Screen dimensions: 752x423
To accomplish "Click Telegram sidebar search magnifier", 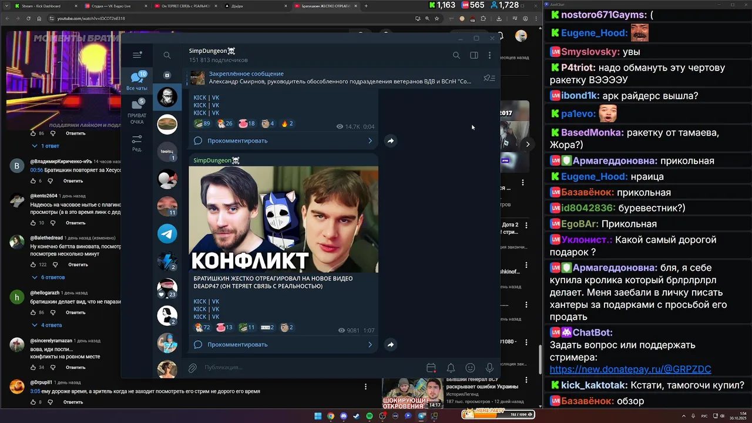I will pyautogui.click(x=167, y=55).
